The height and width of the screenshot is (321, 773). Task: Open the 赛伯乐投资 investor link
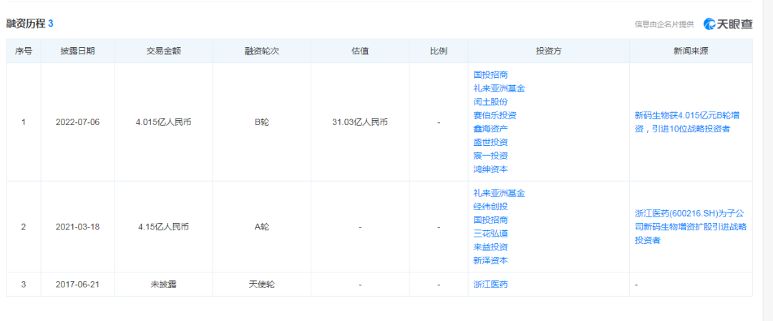[x=495, y=115]
